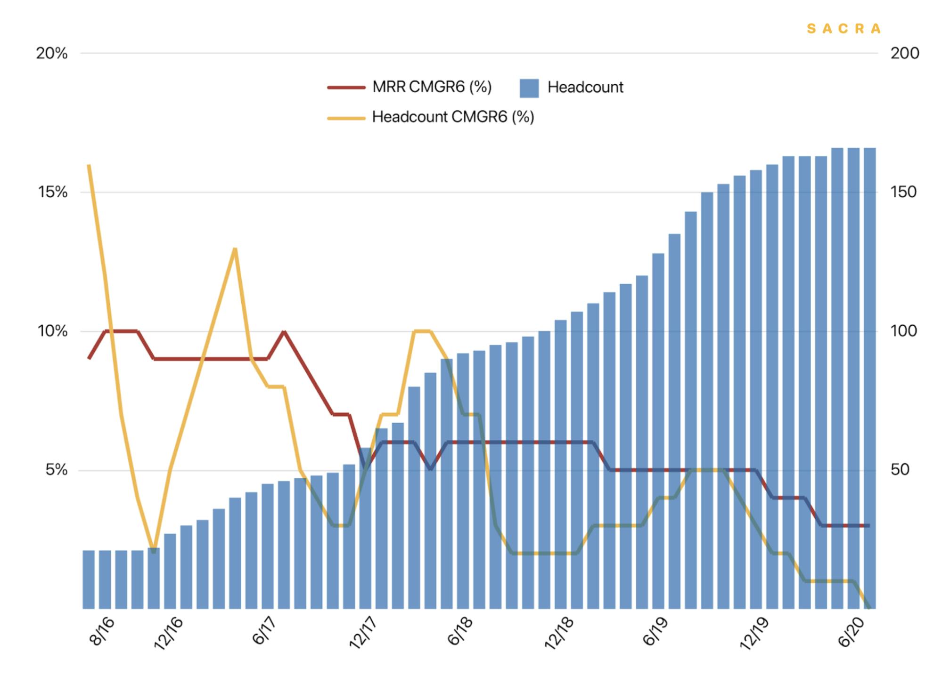
Task: Select the headcount bar above 8/16
Action: [x=105, y=579]
